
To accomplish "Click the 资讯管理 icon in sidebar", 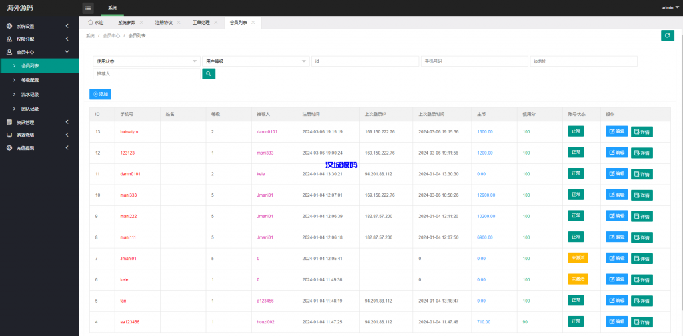I will [x=9, y=122].
